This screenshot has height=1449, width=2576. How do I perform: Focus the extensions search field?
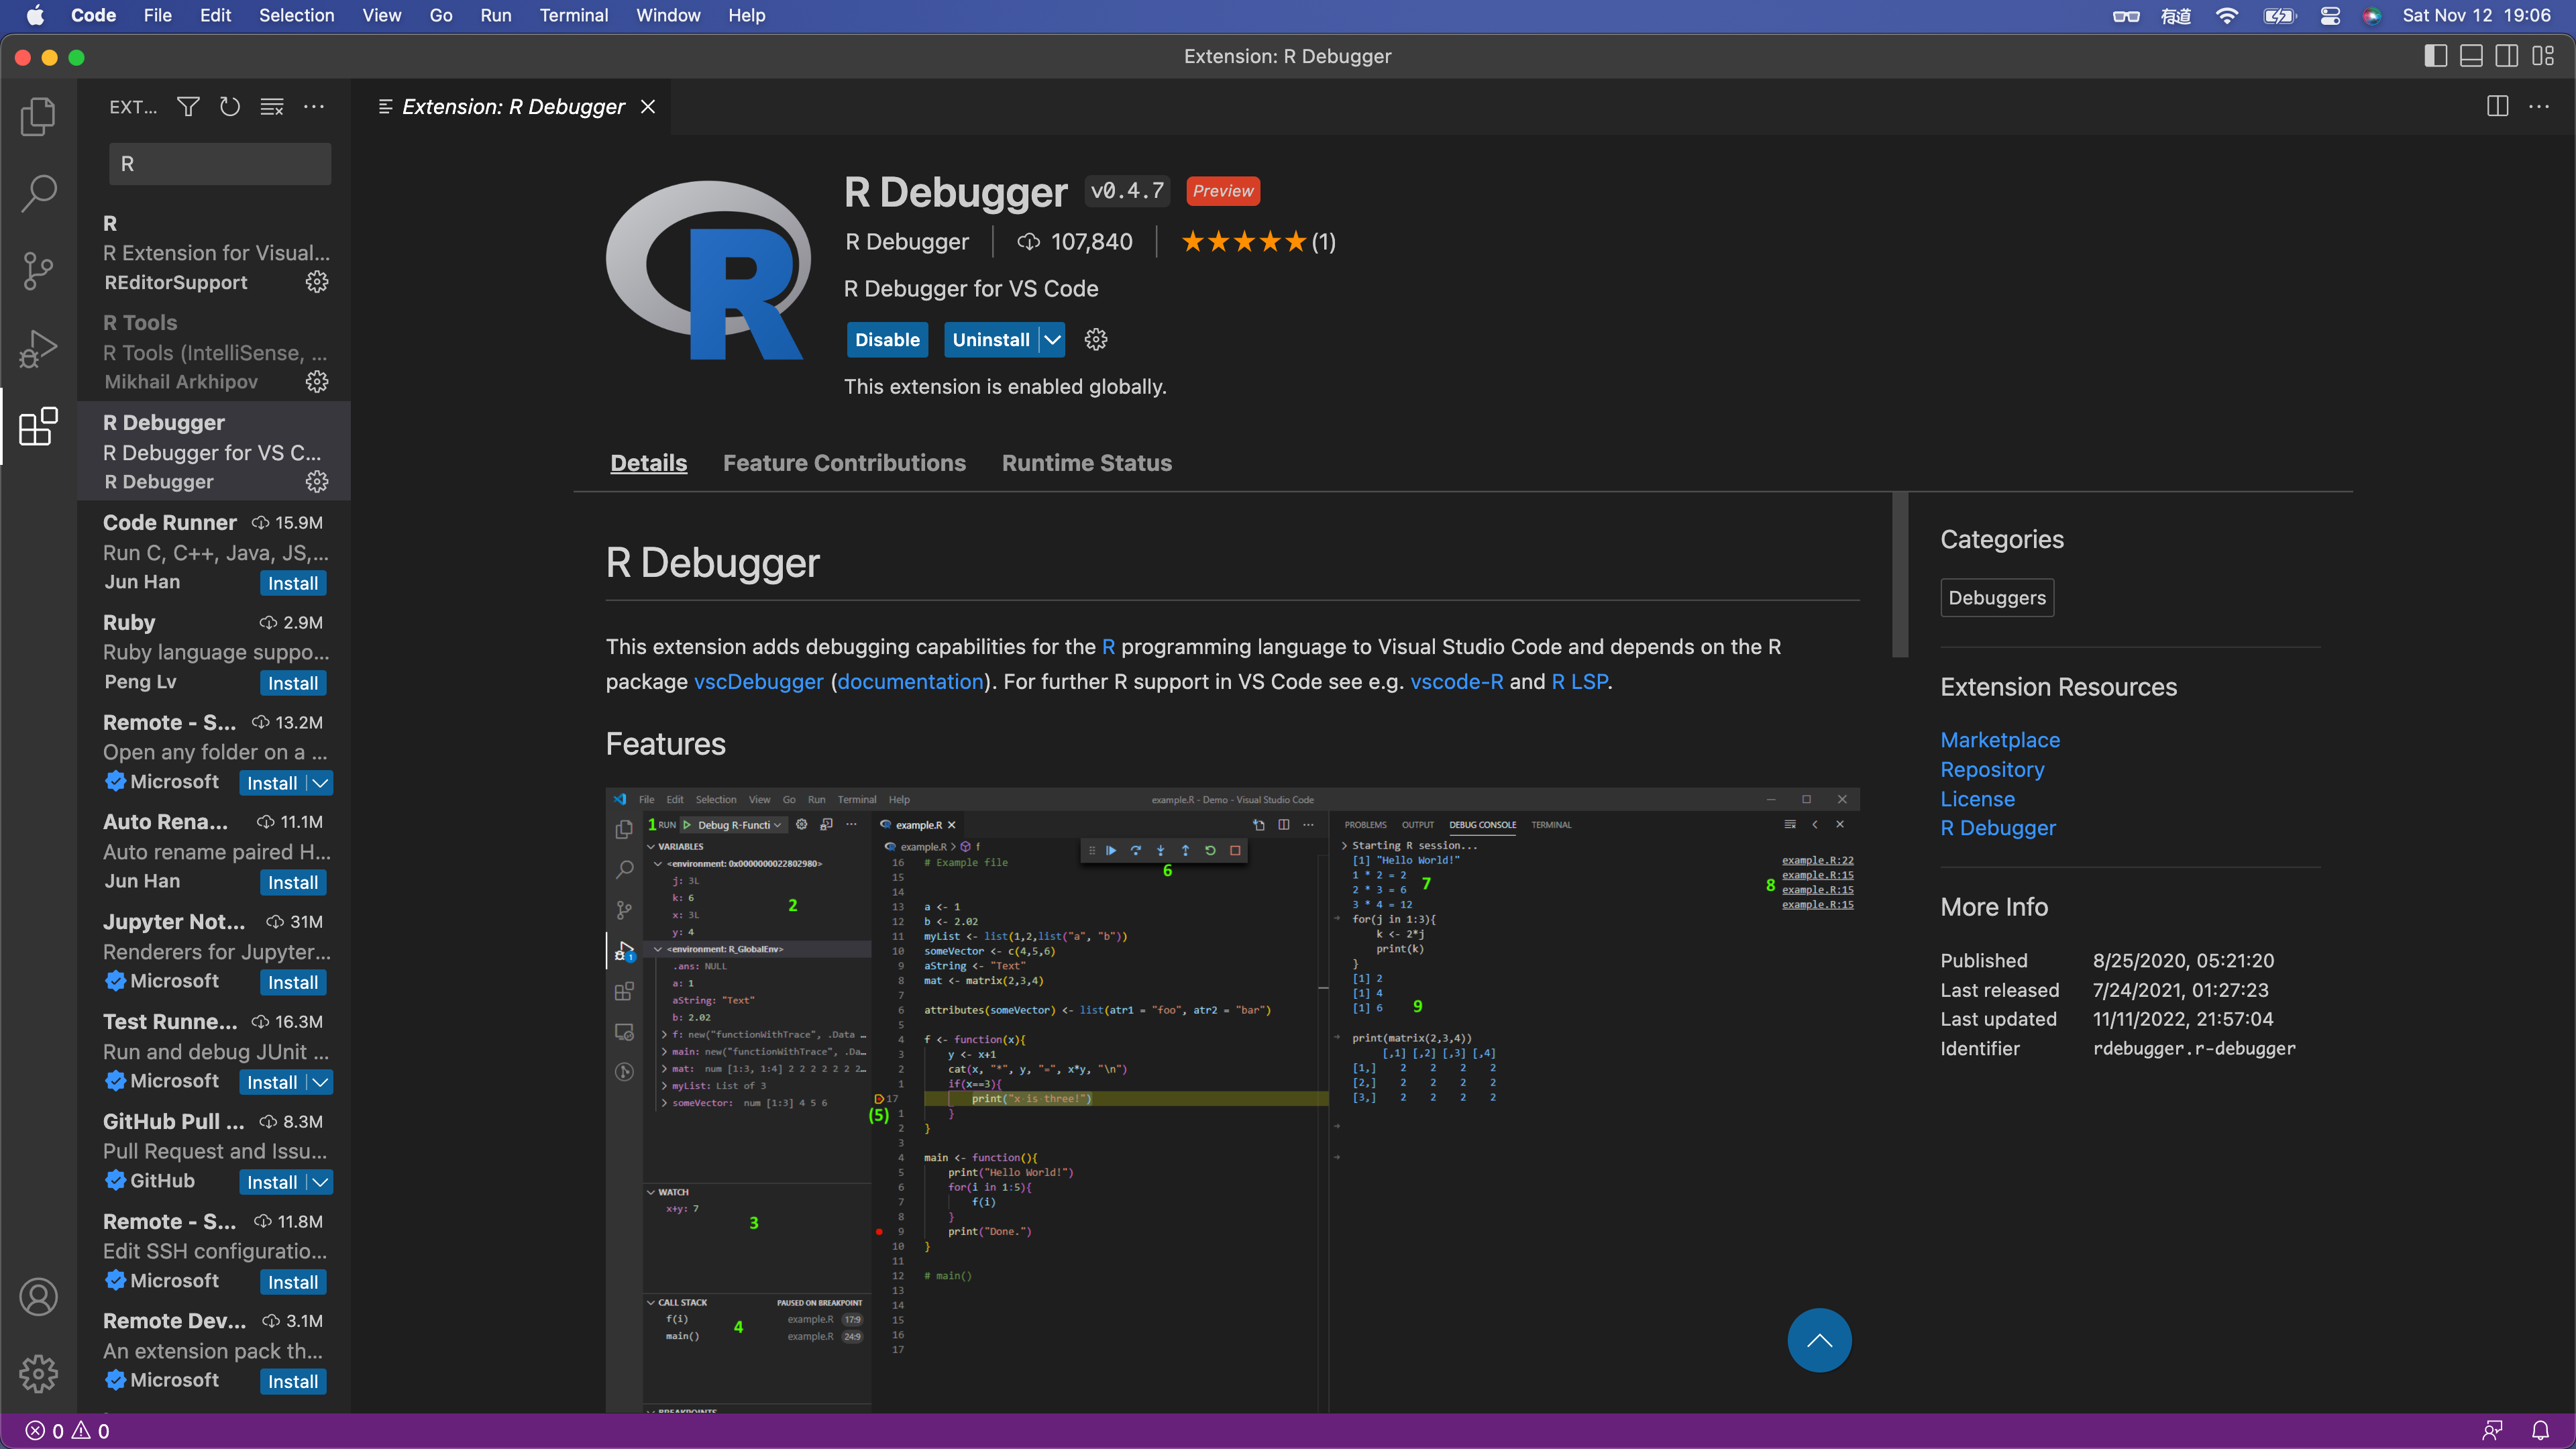point(220,164)
